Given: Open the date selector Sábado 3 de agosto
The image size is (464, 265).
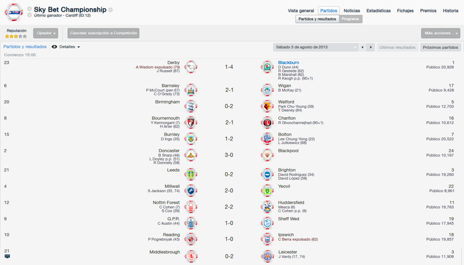Looking at the screenshot, I should pos(315,47).
